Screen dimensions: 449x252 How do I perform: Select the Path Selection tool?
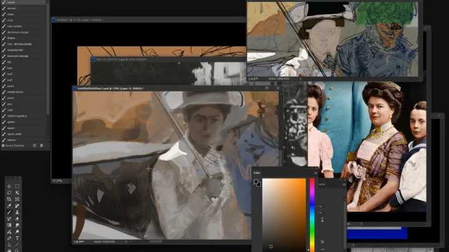pos(9,245)
